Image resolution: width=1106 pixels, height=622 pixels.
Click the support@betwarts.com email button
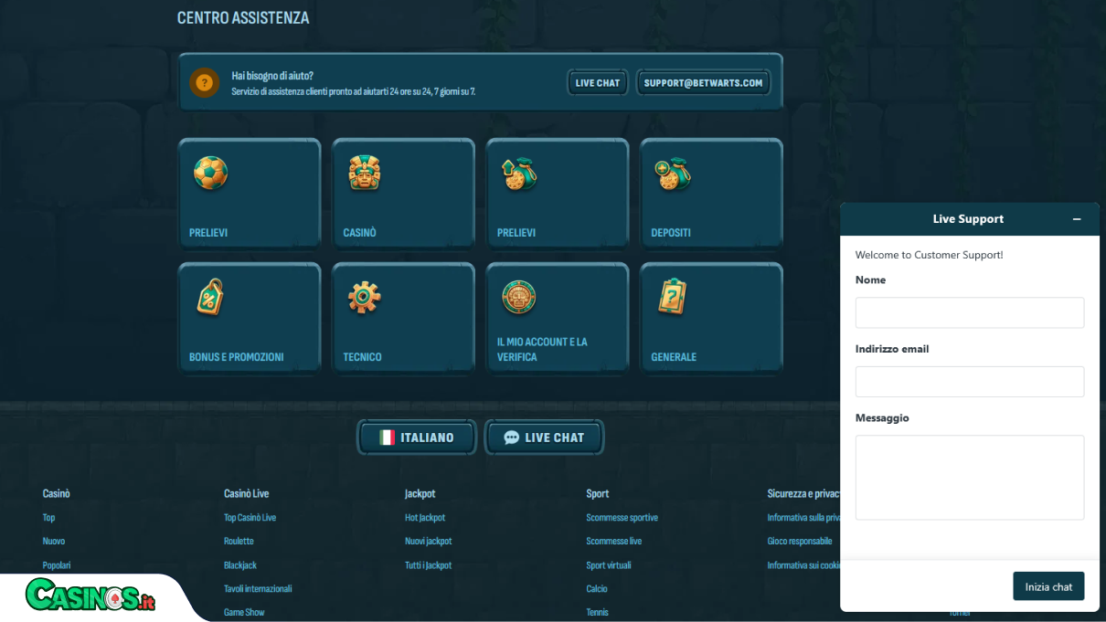pos(703,83)
